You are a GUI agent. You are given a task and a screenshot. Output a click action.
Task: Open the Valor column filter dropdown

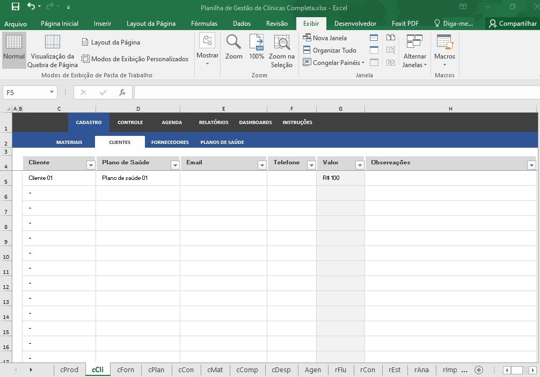point(359,165)
